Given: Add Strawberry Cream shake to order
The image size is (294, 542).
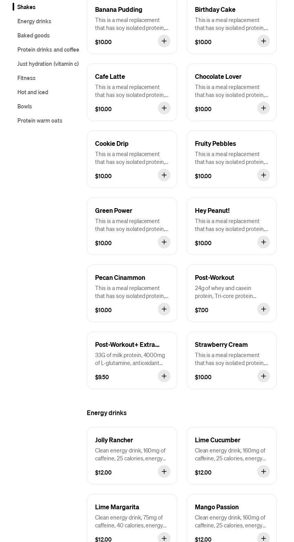Looking at the screenshot, I should (x=264, y=376).
